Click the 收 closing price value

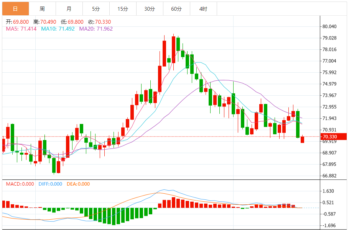coord(103,22)
